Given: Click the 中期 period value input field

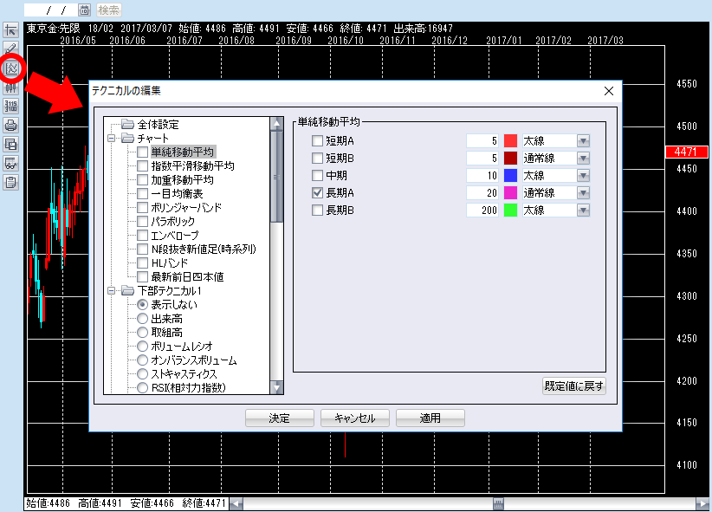Looking at the screenshot, I should coord(482,176).
